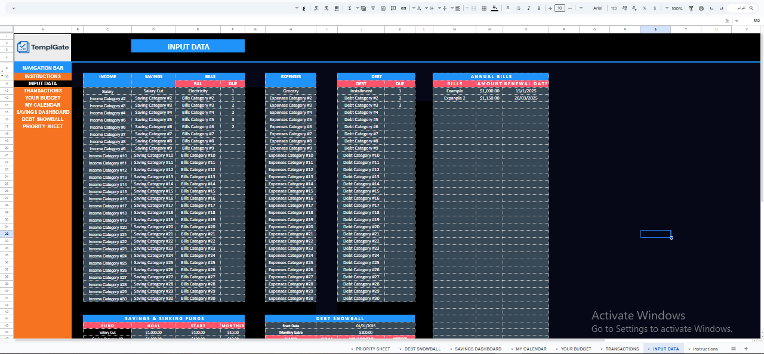Open the borders tool

coord(484,8)
